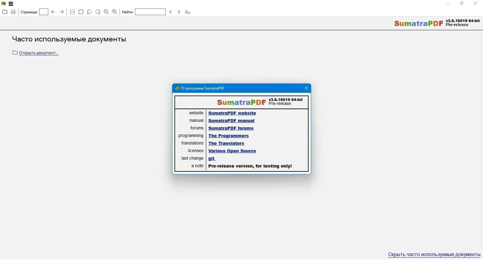Find next match with the right chevron

179,12
